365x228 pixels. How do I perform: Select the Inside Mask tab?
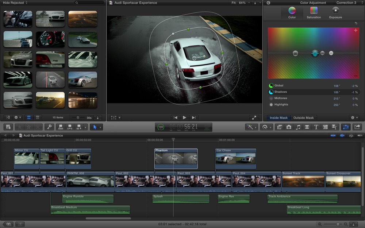tap(278, 118)
